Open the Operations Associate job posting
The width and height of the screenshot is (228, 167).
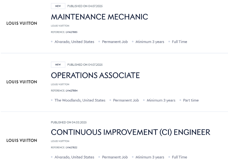[95, 76]
